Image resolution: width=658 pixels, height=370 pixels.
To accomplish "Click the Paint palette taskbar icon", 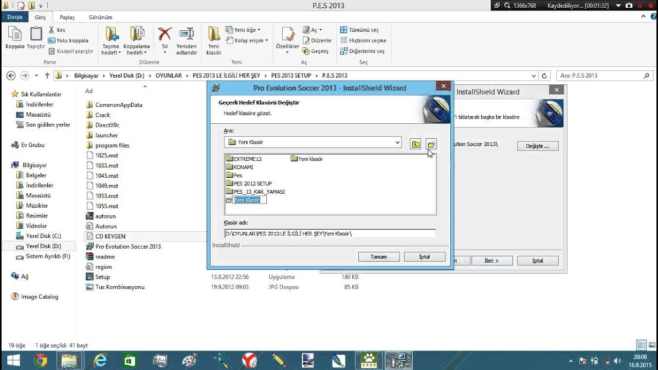I will coord(190,360).
